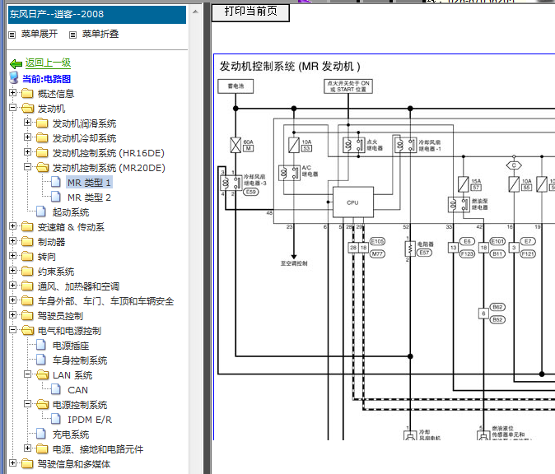The image size is (555, 474).
Task: Click the 起动系统 document icon
Action: click(x=41, y=211)
